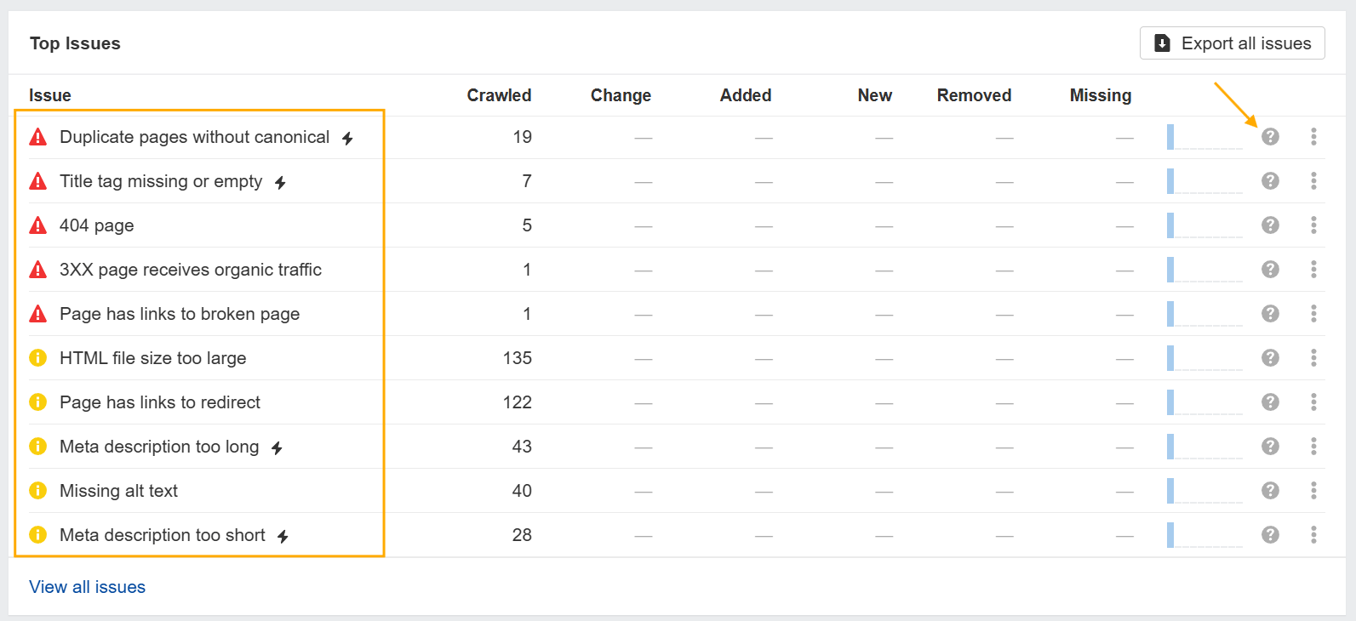Click history bar chart for 404 page row
The width and height of the screenshot is (1356, 621).
point(1204,225)
